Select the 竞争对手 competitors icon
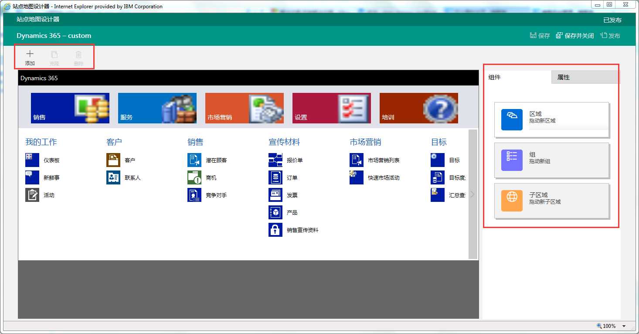 pos(194,195)
